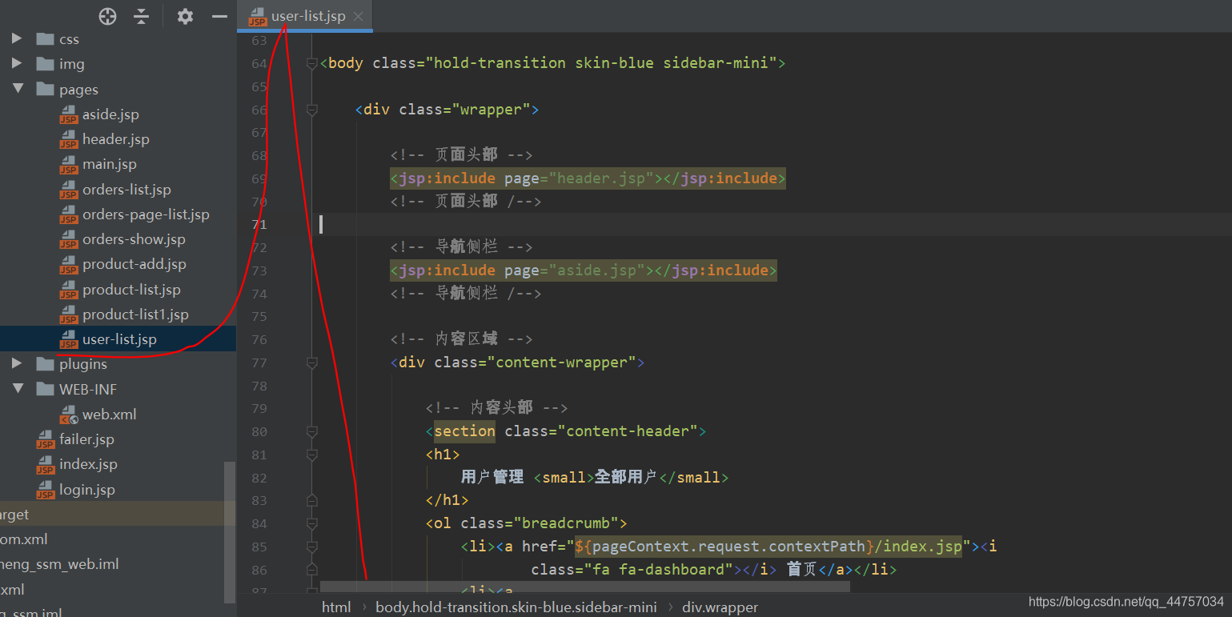Select the plugins folder icon
The height and width of the screenshot is (617, 1232).
click(45, 364)
